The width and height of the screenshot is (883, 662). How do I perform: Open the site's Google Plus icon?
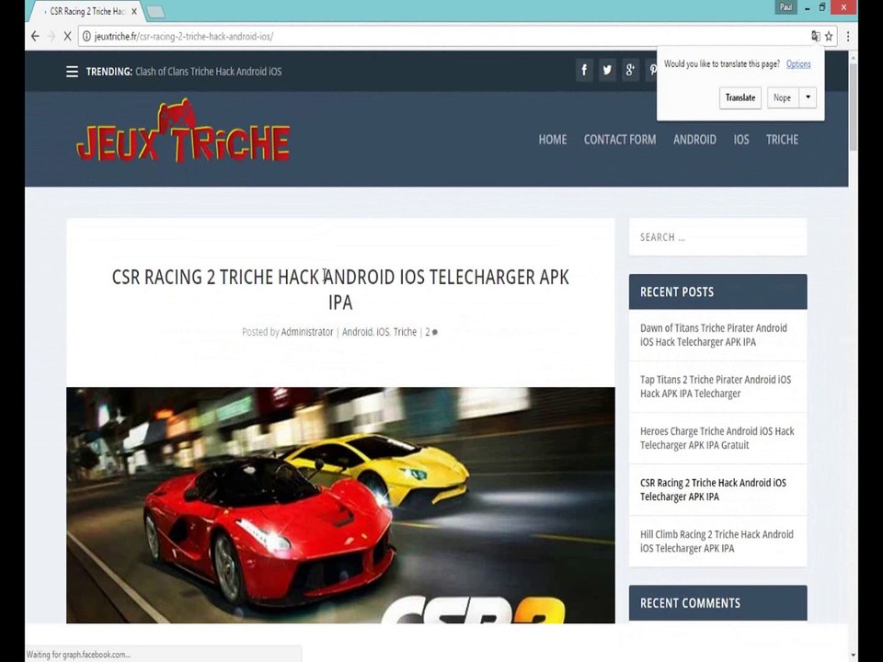630,70
